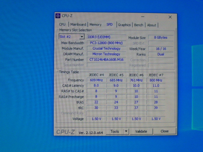Click the 1.50 V voltage under JEDEC #4
Screen dimensions: 203x152
(x=96, y=119)
